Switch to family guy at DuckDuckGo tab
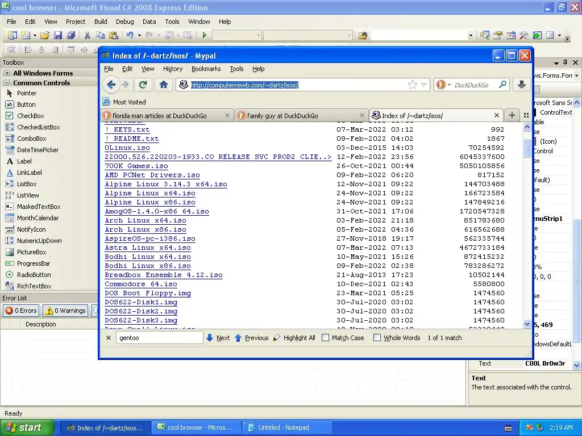The width and height of the screenshot is (582, 436). (x=301, y=115)
